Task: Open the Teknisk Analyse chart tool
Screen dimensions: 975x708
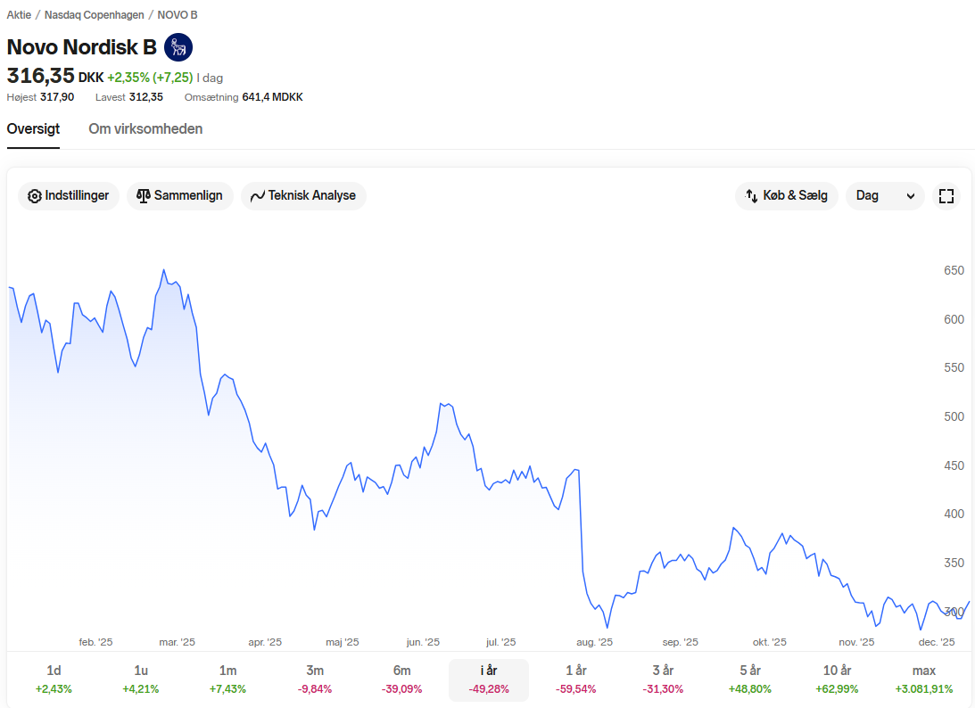Action: [x=303, y=196]
